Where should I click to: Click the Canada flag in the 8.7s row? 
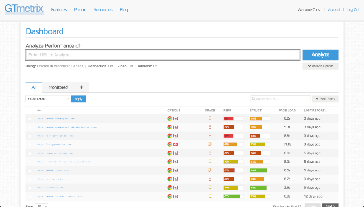176,179
